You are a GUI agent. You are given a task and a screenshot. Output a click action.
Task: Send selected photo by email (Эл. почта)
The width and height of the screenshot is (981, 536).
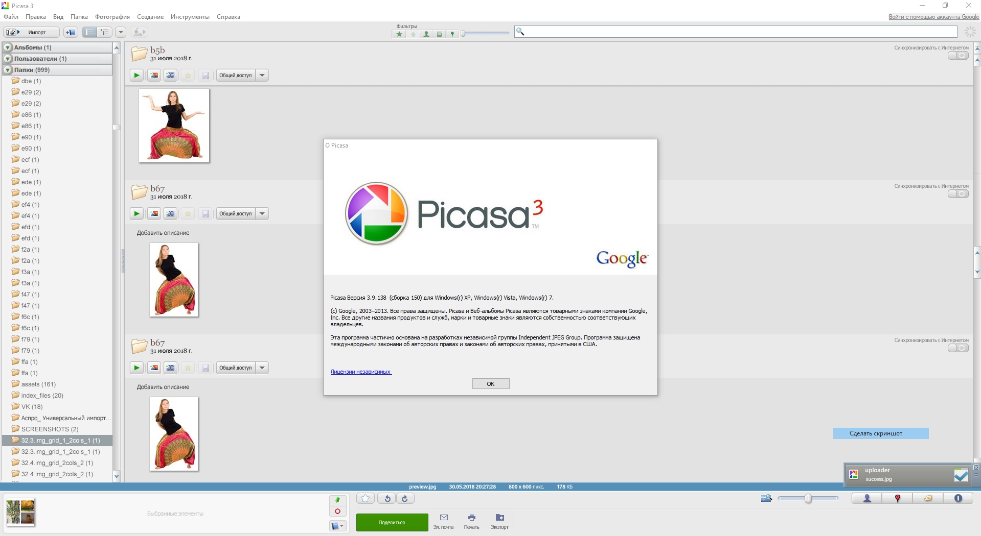pos(444,521)
